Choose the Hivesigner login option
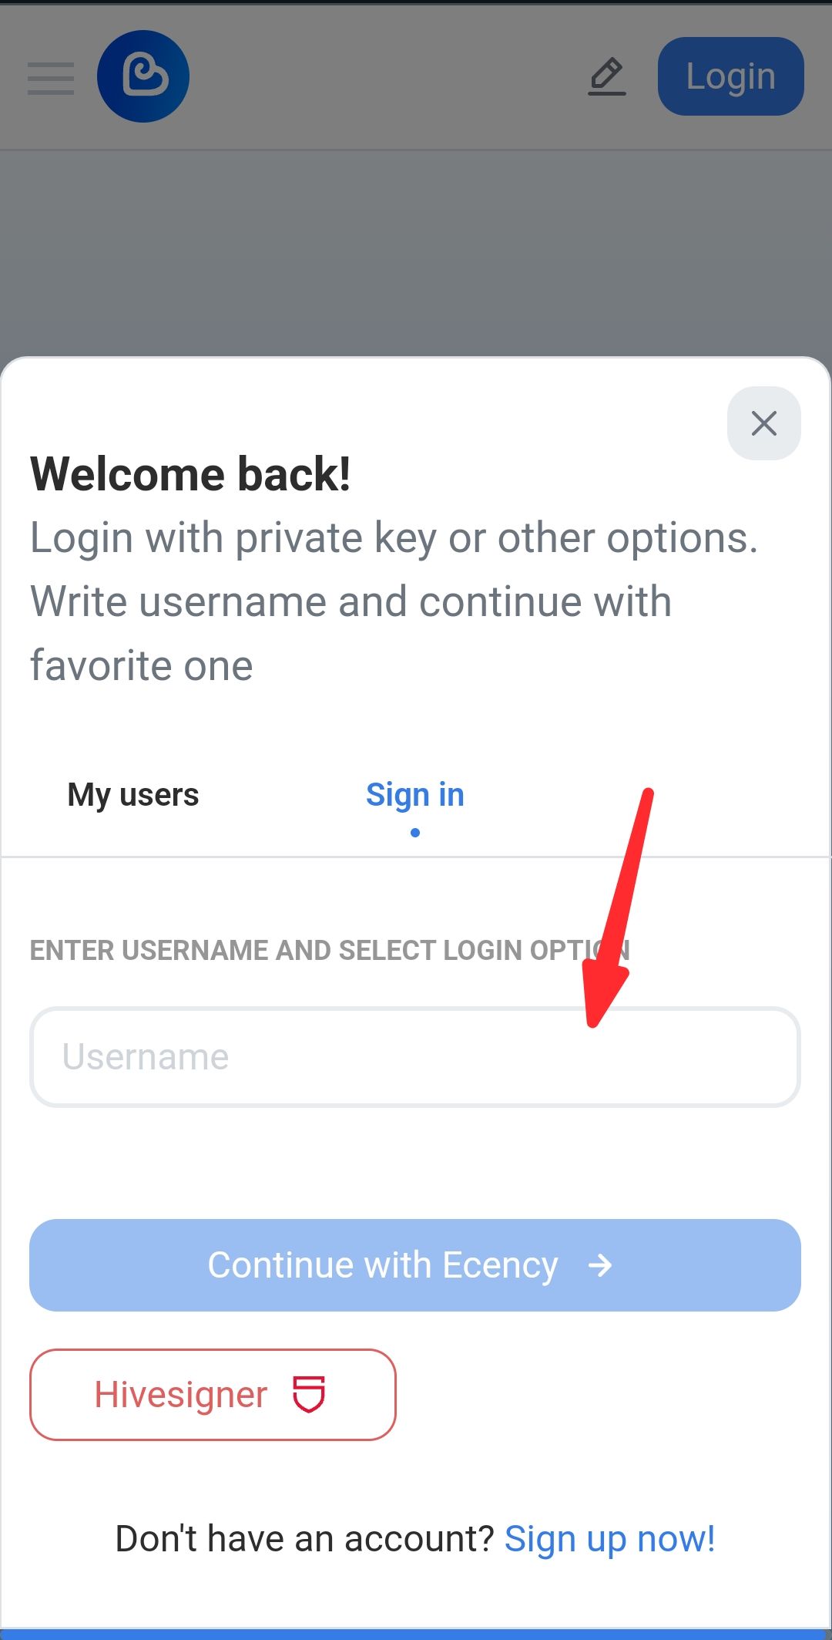 [x=213, y=1395]
